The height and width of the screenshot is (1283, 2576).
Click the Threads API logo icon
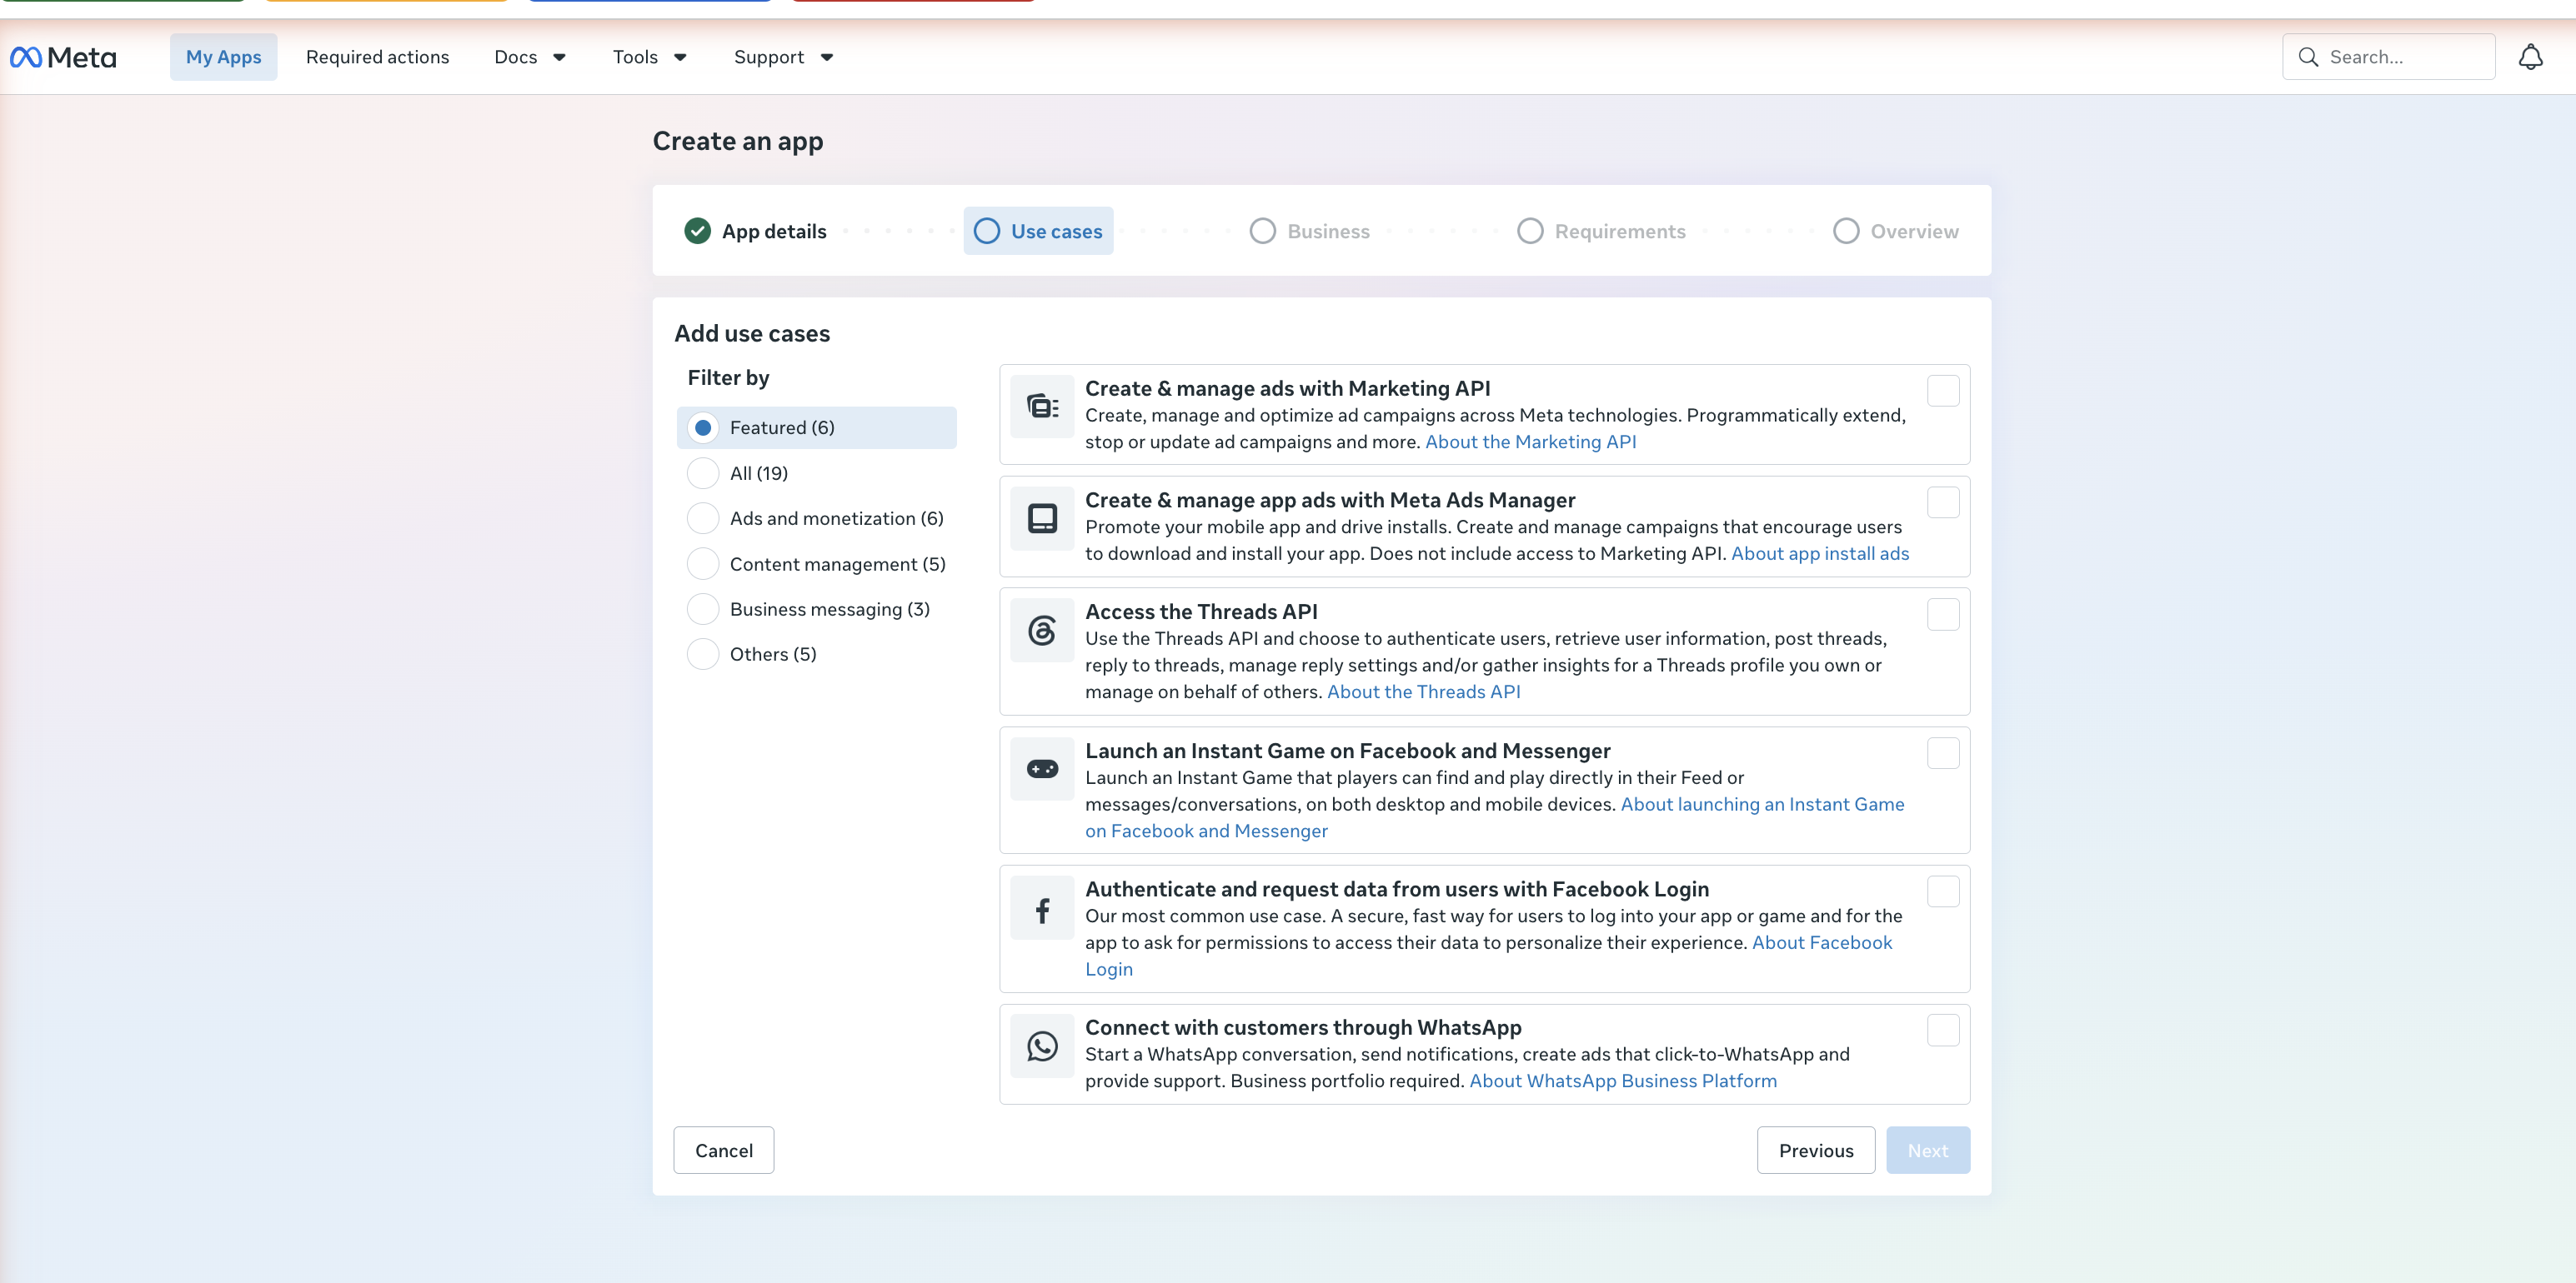(1042, 630)
